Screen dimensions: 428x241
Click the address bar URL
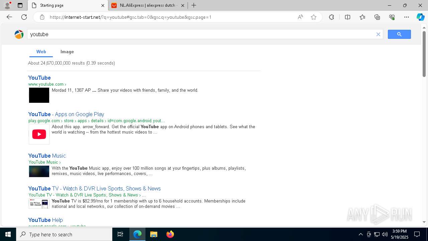coord(130,17)
